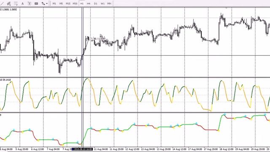
Task: Switch chart to H4 timeframe
Action: [x=89, y=3]
